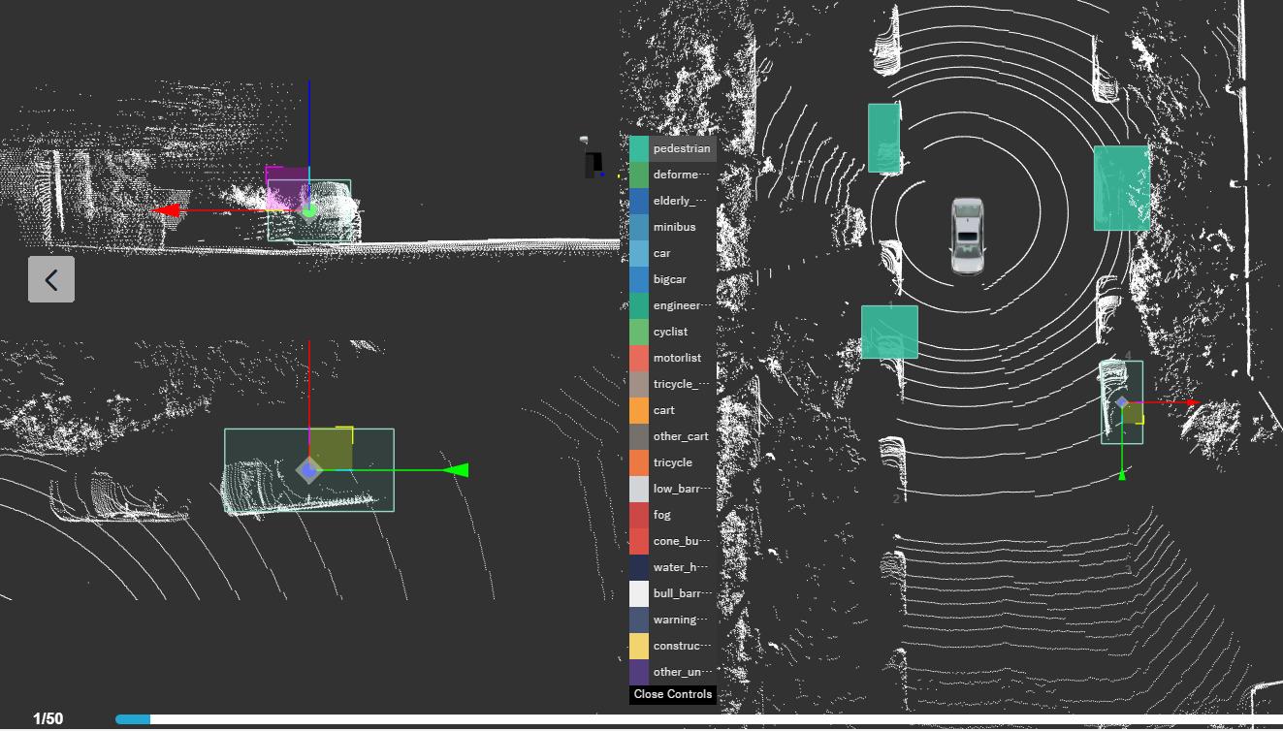Click the yellow construction label swatch
This screenshot has height=731, width=1283.
point(639,646)
